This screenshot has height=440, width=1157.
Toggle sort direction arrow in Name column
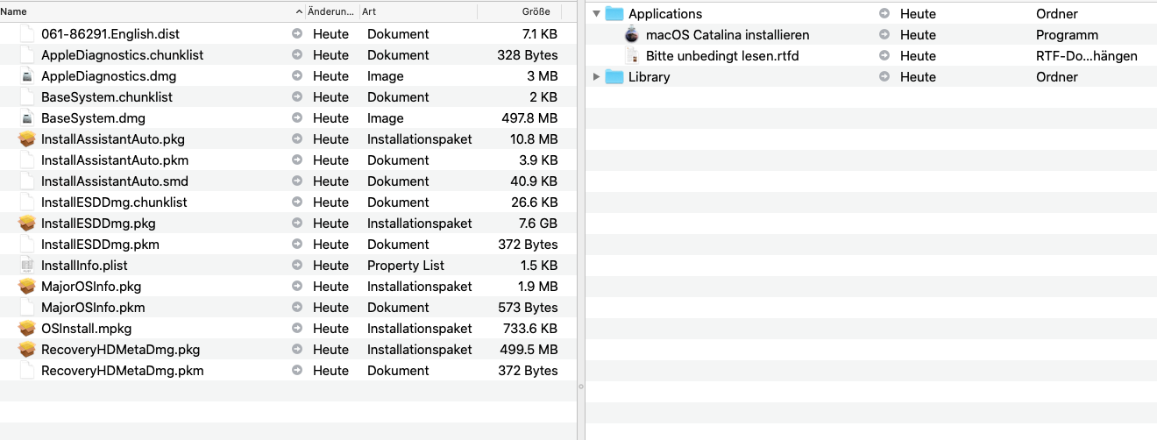(299, 11)
